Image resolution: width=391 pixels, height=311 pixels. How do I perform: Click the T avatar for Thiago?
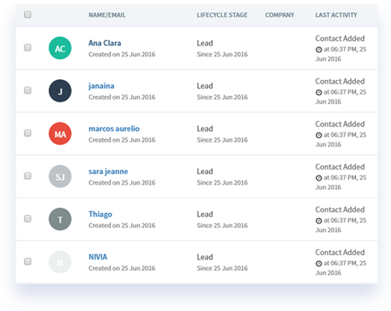[x=60, y=219]
